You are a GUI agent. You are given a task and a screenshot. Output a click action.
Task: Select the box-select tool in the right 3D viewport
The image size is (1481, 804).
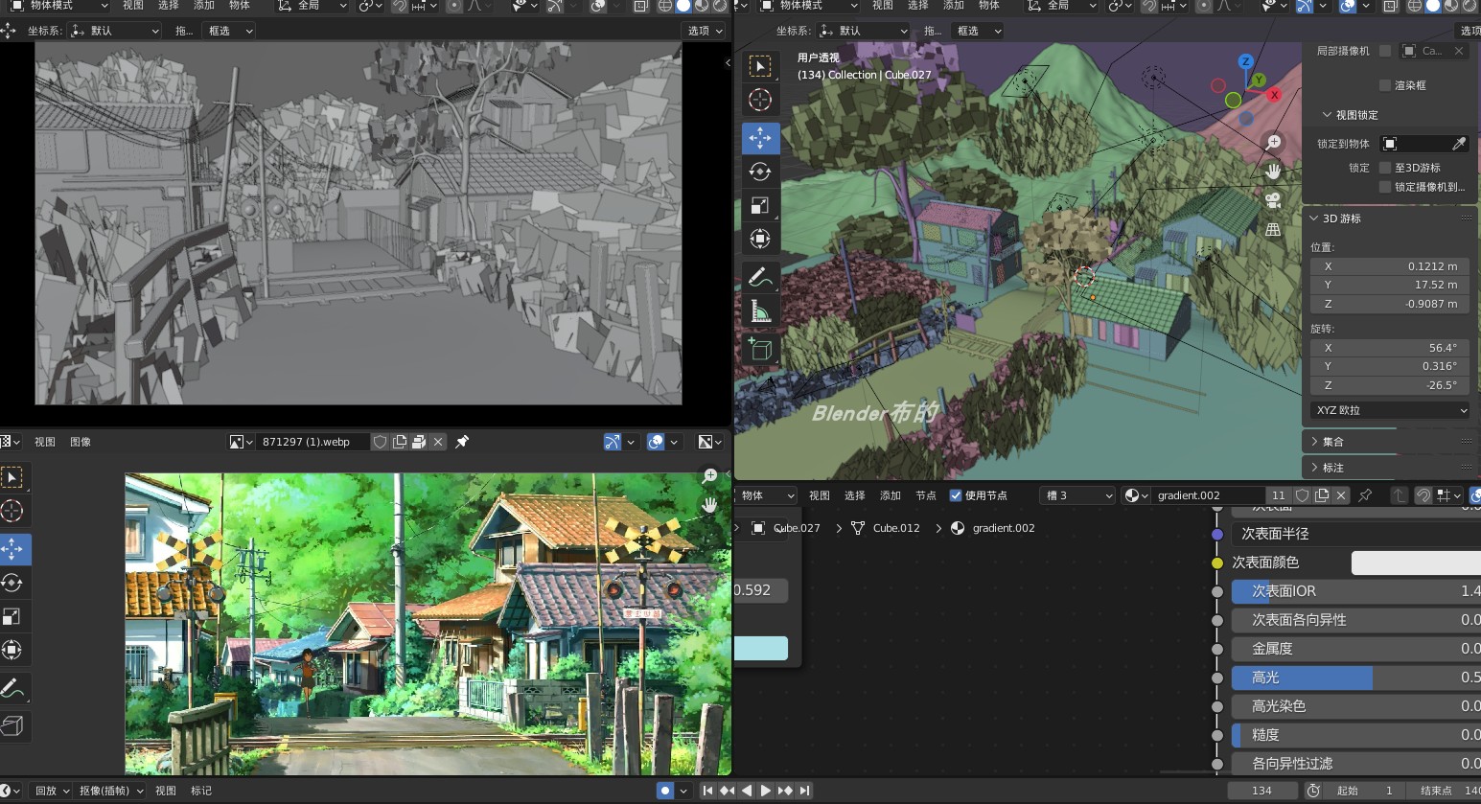pyautogui.click(x=760, y=65)
